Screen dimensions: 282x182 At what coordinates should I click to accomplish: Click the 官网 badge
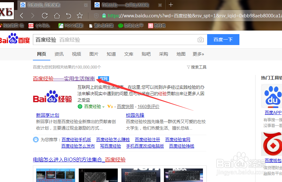click(104, 79)
